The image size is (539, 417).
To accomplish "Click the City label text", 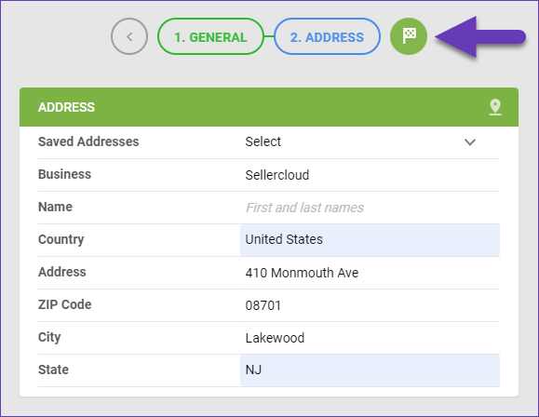I will pyautogui.click(x=49, y=337).
